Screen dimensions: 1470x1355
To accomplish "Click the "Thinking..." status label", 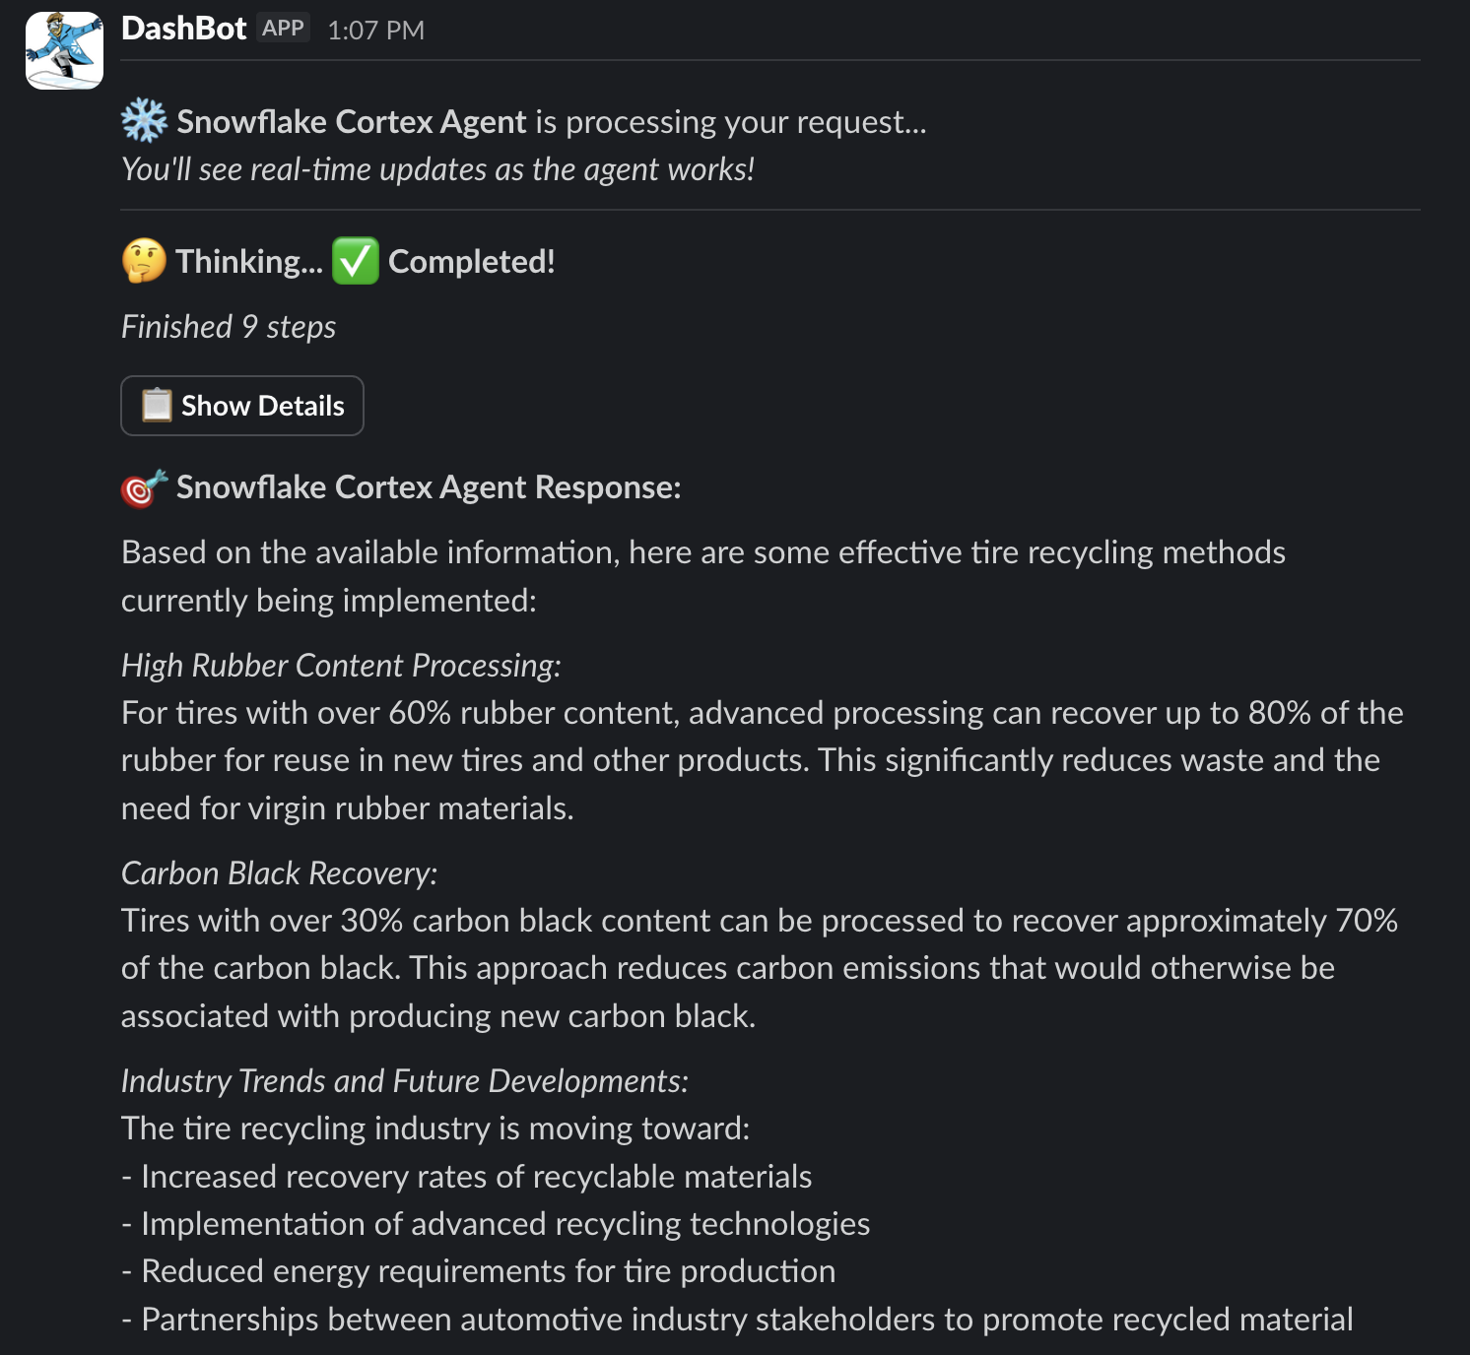I will click(x=249, y=262).
